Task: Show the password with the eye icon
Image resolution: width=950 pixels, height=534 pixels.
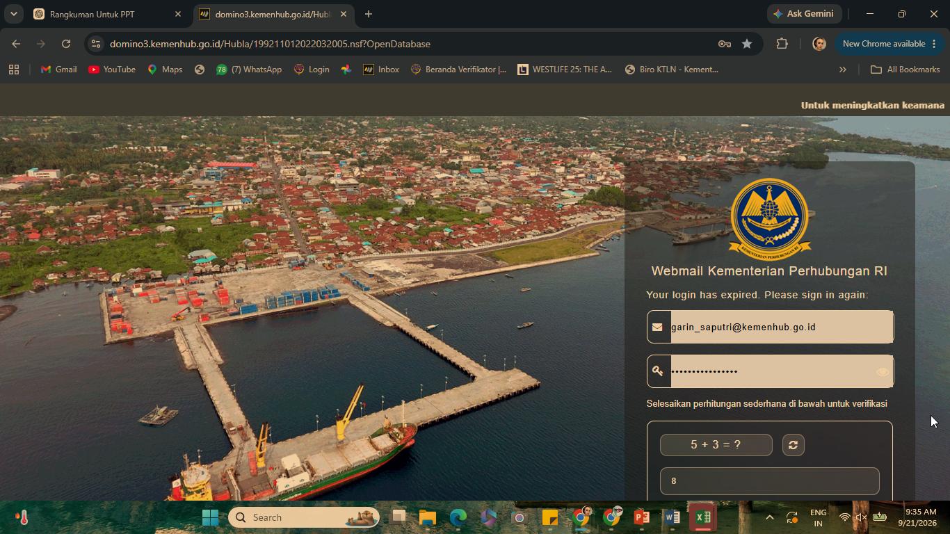Action: [x=883, y=372]
